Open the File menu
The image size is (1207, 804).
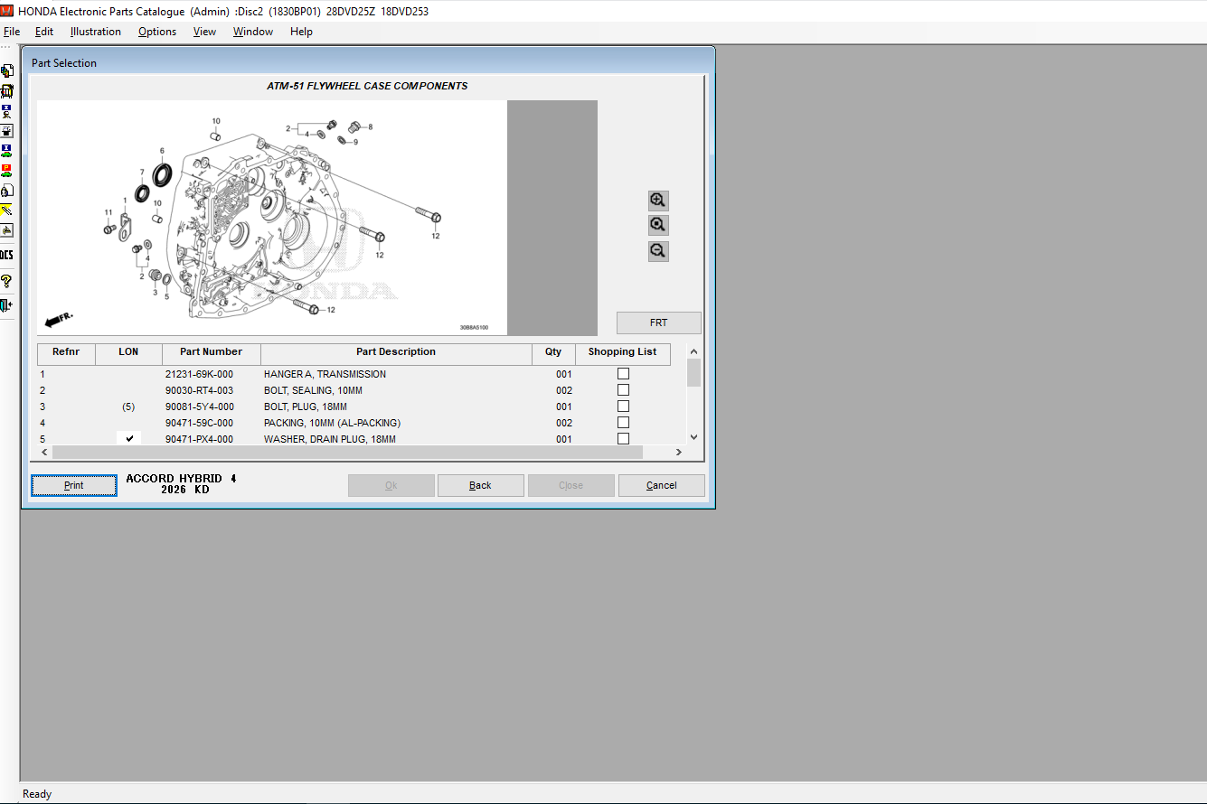[12, 32]
